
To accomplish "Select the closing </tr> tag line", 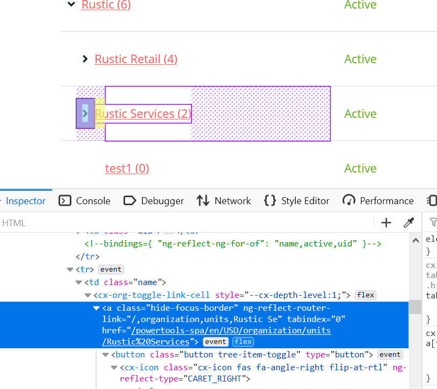I will (88, 257).
